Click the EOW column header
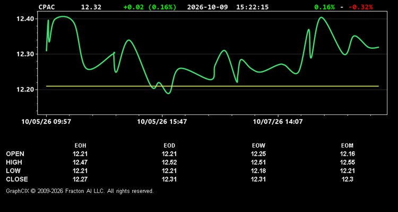398x212 pixels. click(258, 146)
